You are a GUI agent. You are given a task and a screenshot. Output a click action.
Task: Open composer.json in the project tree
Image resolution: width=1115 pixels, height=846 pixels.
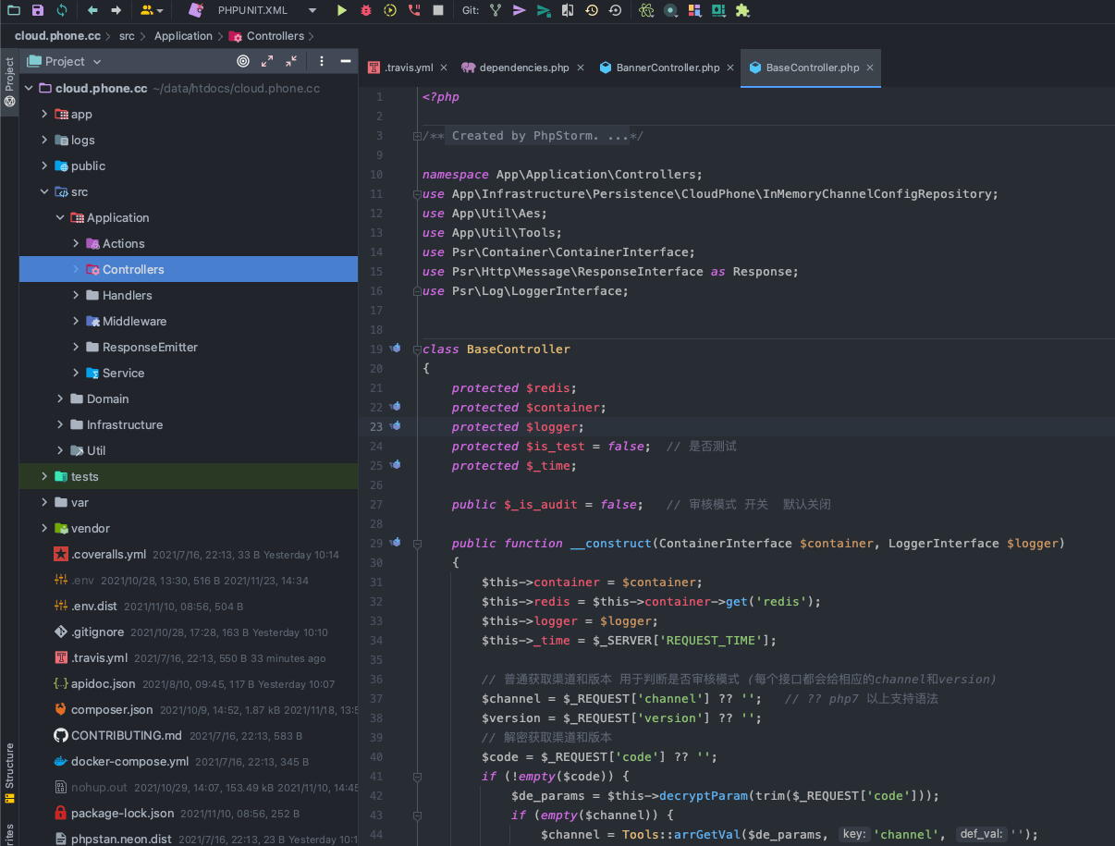pos(112,710)
